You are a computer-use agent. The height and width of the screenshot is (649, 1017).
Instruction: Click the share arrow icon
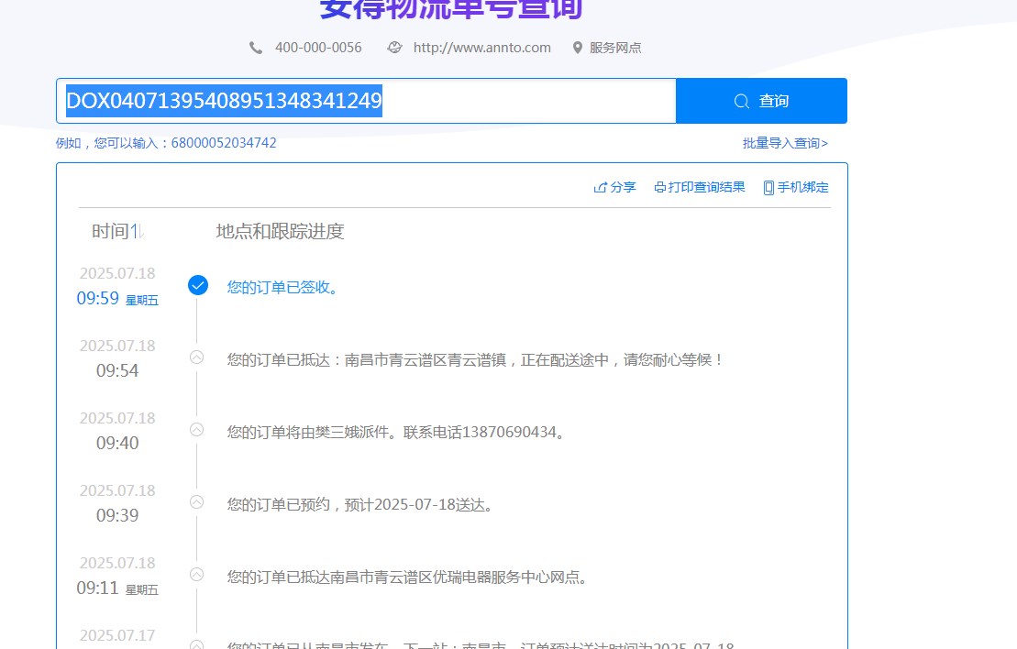600,187
